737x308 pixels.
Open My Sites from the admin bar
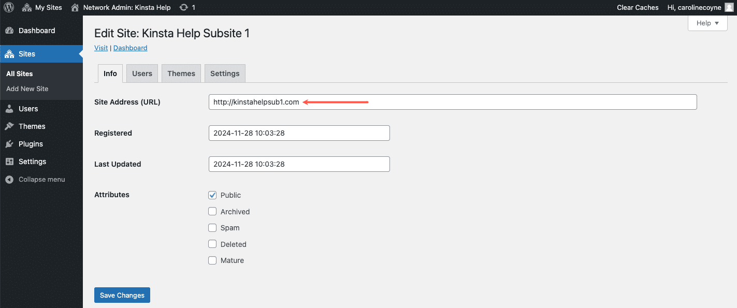point(42,7)
